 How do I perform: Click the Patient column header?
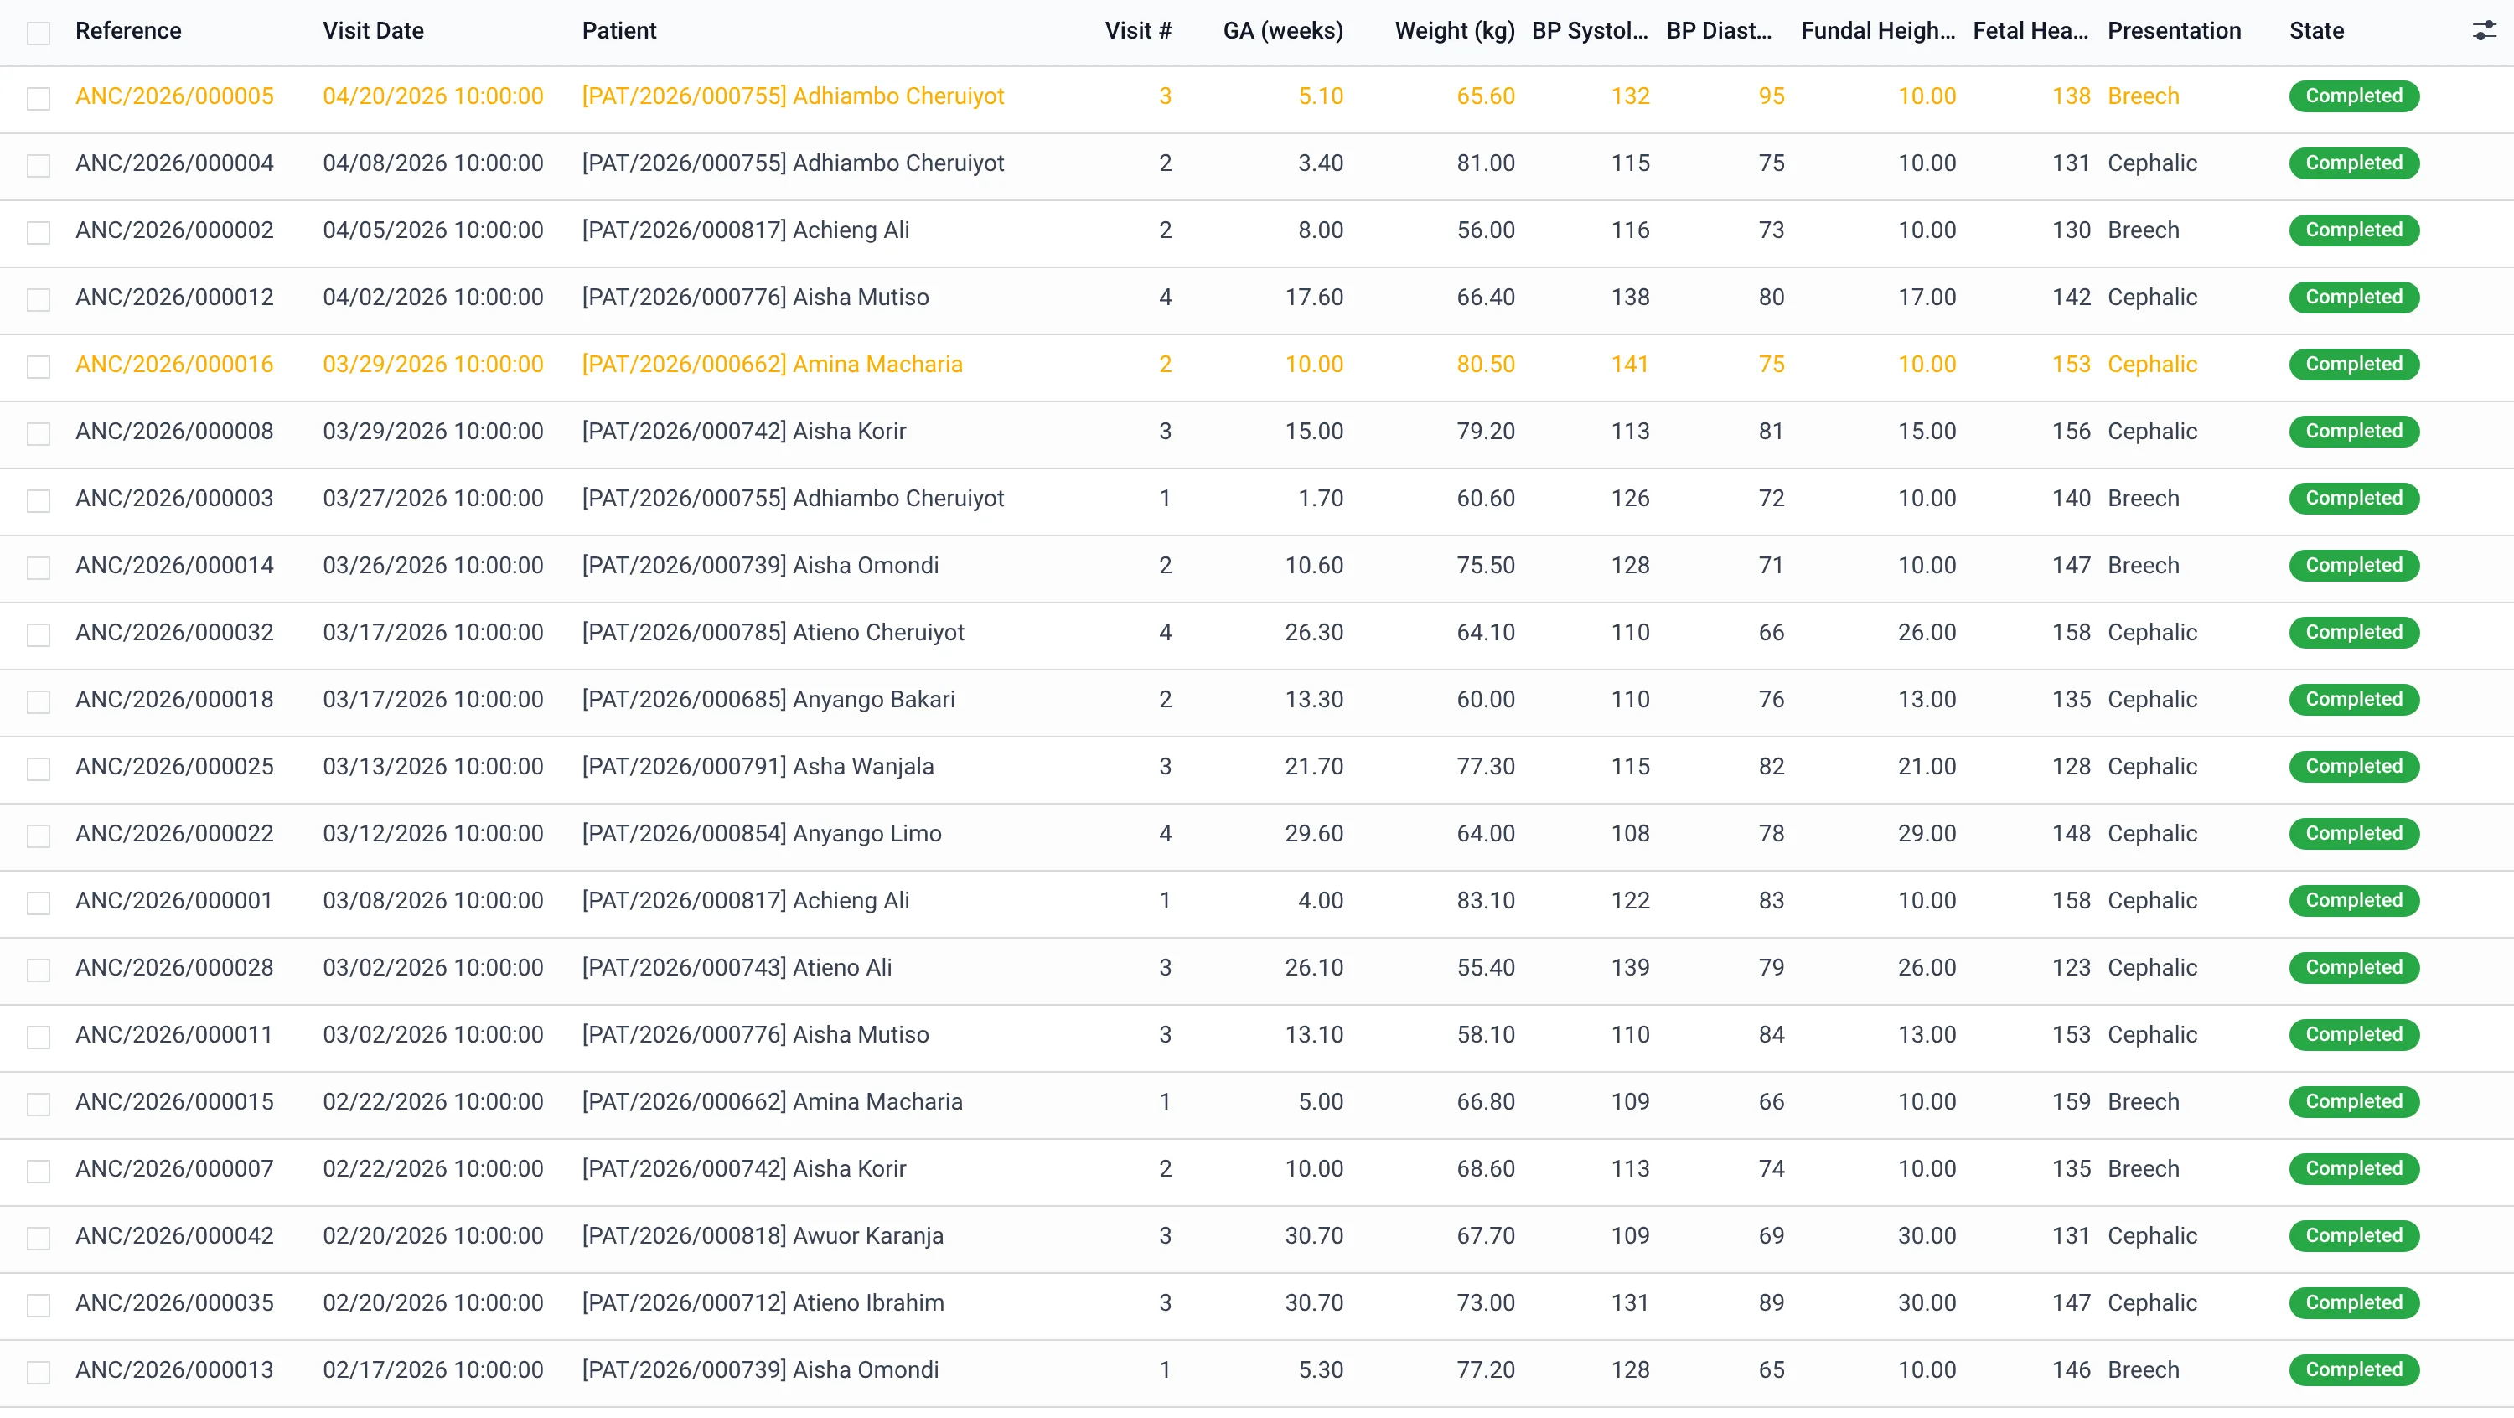(618, 31)
